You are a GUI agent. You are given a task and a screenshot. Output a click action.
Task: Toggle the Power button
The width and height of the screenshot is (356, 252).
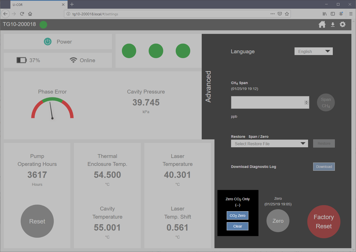pyautogui.click(x=48, y=42)
